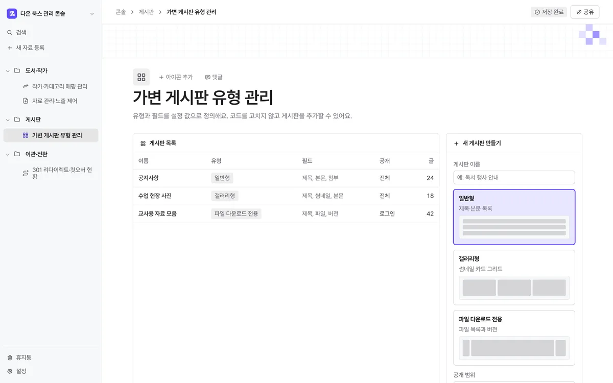Collapse the 도서·작가 folder chevron

(x=8, y=70)
